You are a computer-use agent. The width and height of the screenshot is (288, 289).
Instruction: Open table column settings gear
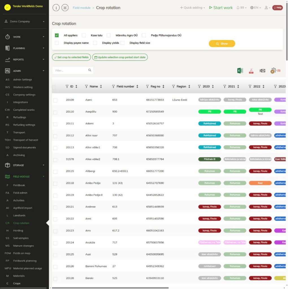273,71
